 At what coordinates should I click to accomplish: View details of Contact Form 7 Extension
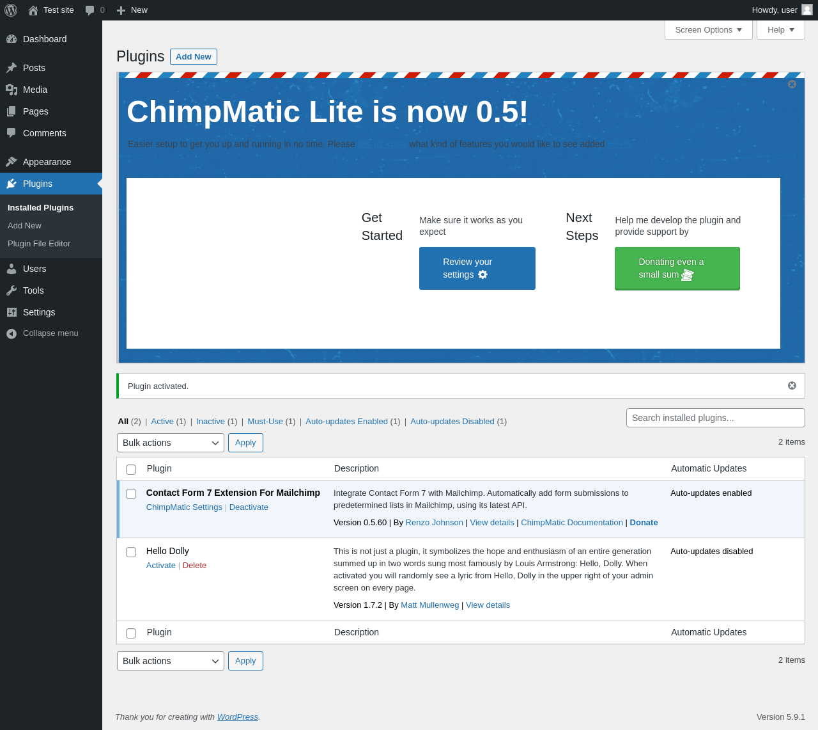click(492, 523)
